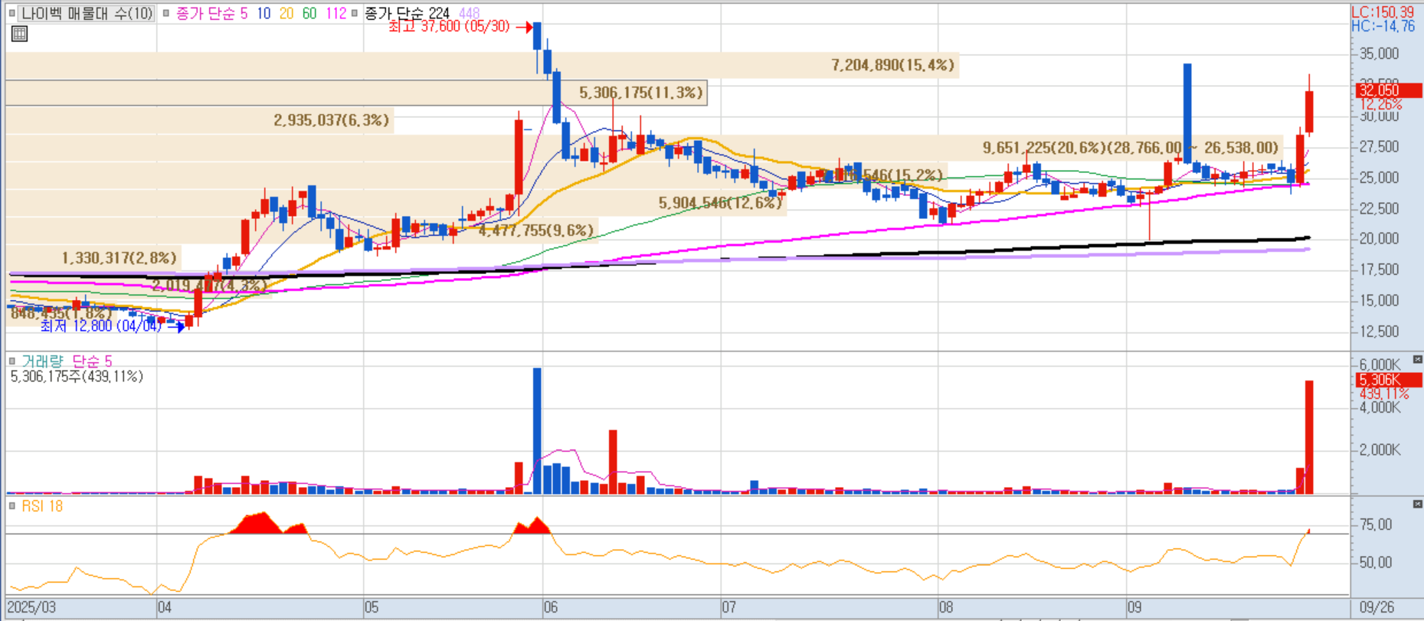Toggle the RSI 18 indicator square
1424x621 pixels.
click(x=12, y=505)
